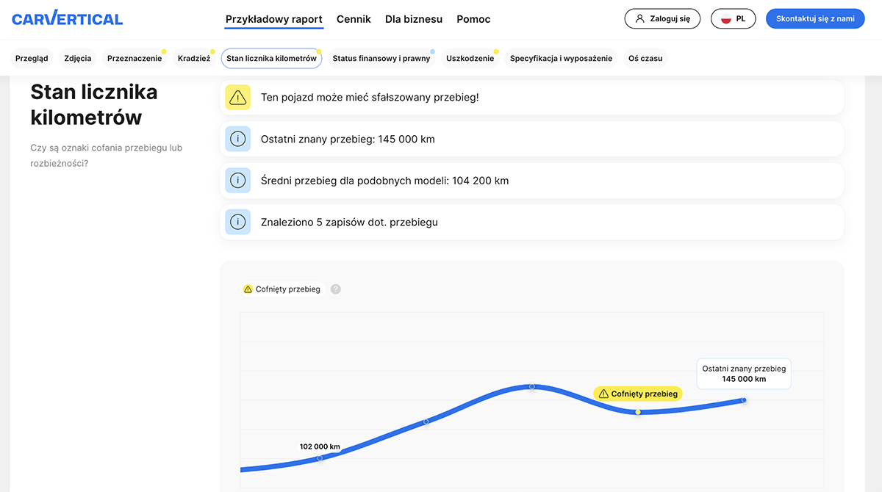Click the user icon in the 'Zaloguj się' button
Image resolution: width=882 pixels, height=492 pixels.
tap(640, 19)
